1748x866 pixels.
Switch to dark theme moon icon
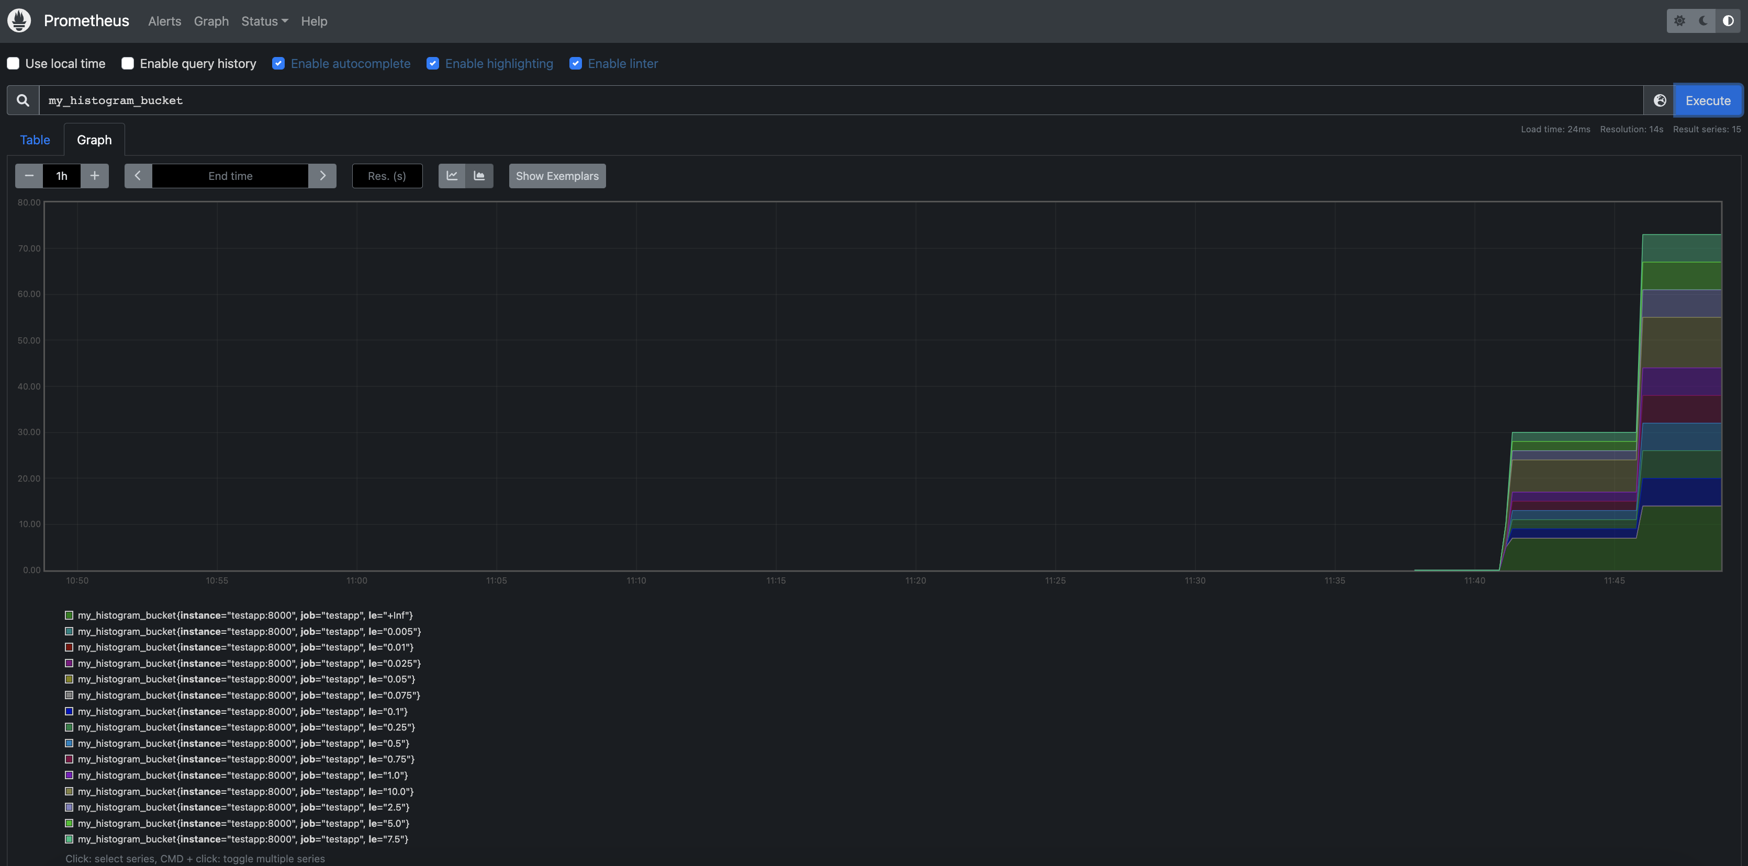(1703, 21)
